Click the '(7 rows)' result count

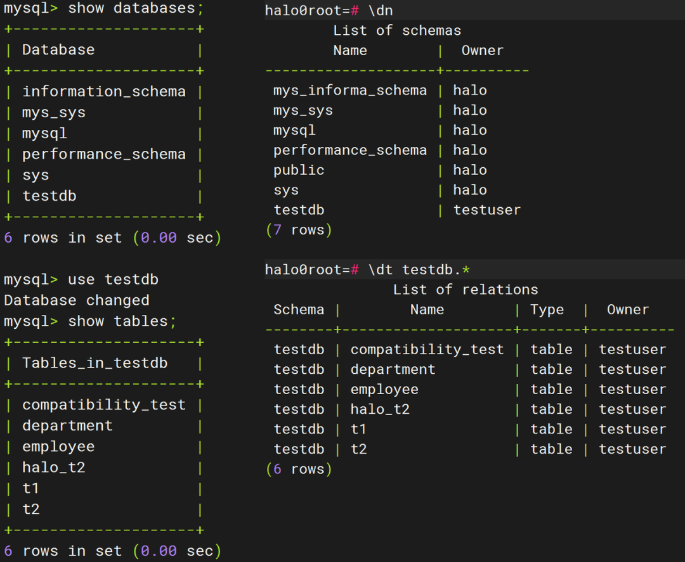[299, 230]
